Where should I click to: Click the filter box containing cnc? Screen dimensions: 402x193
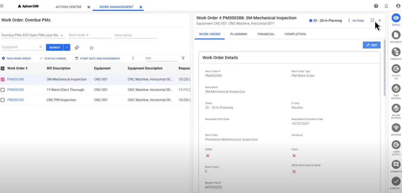161,58
